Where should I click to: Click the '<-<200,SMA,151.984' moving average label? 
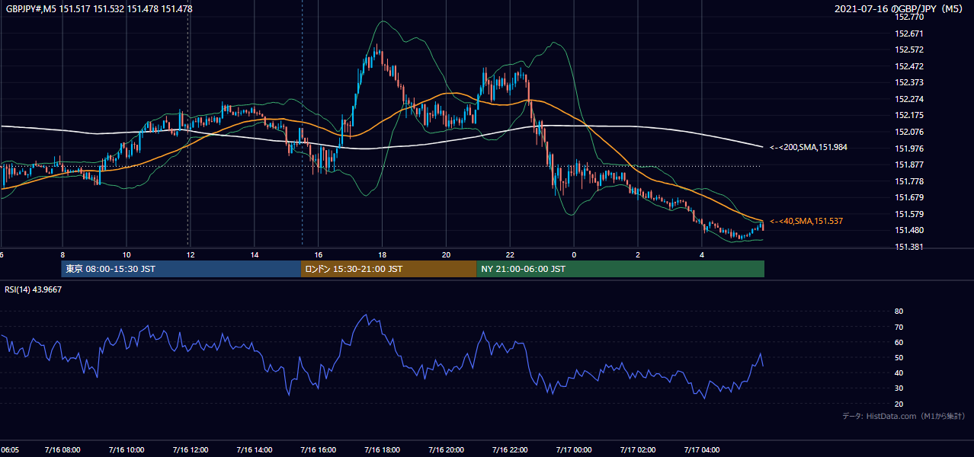click(808, 147)
